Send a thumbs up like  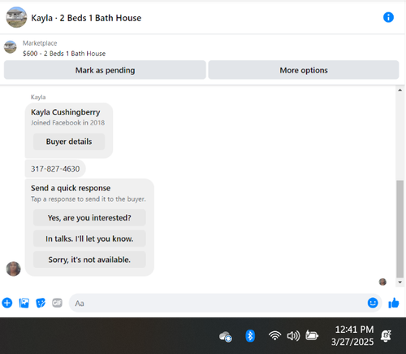[394, 303]
